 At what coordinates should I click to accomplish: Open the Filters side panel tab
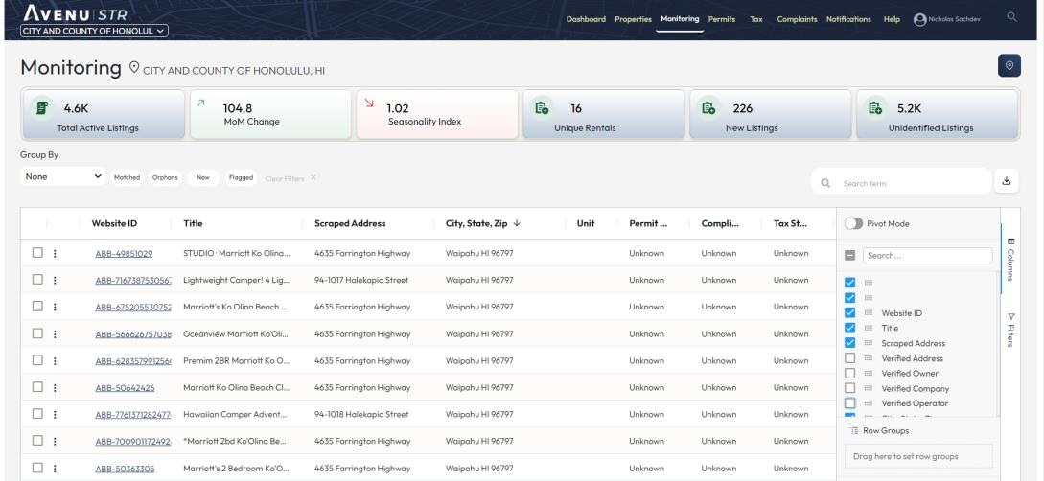(1010, 330)
